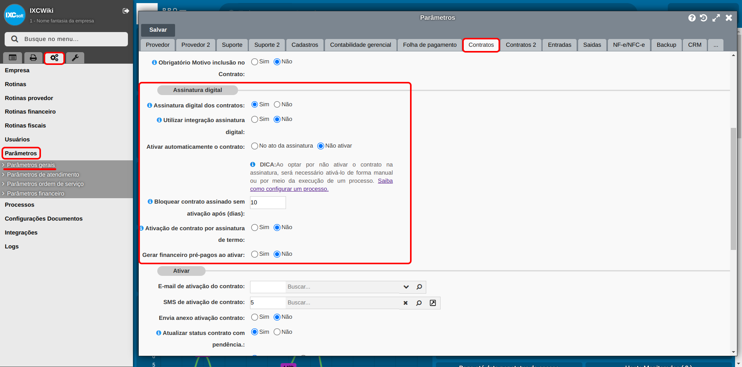Screen dimensions: 742x367
Task: Open Rotinas financeiro in sidebar
Action: click(30, 112)
